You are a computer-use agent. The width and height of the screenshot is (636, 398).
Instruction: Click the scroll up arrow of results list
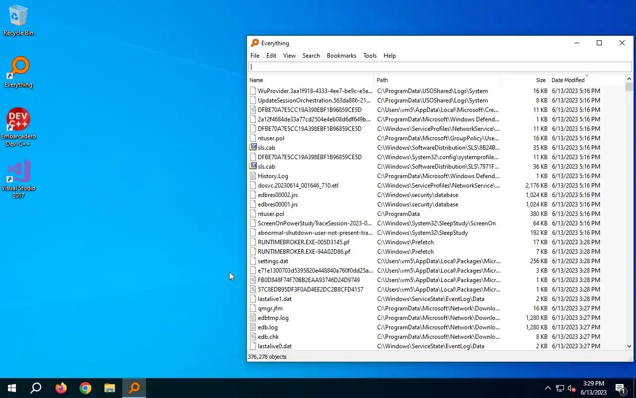point(629,79)
